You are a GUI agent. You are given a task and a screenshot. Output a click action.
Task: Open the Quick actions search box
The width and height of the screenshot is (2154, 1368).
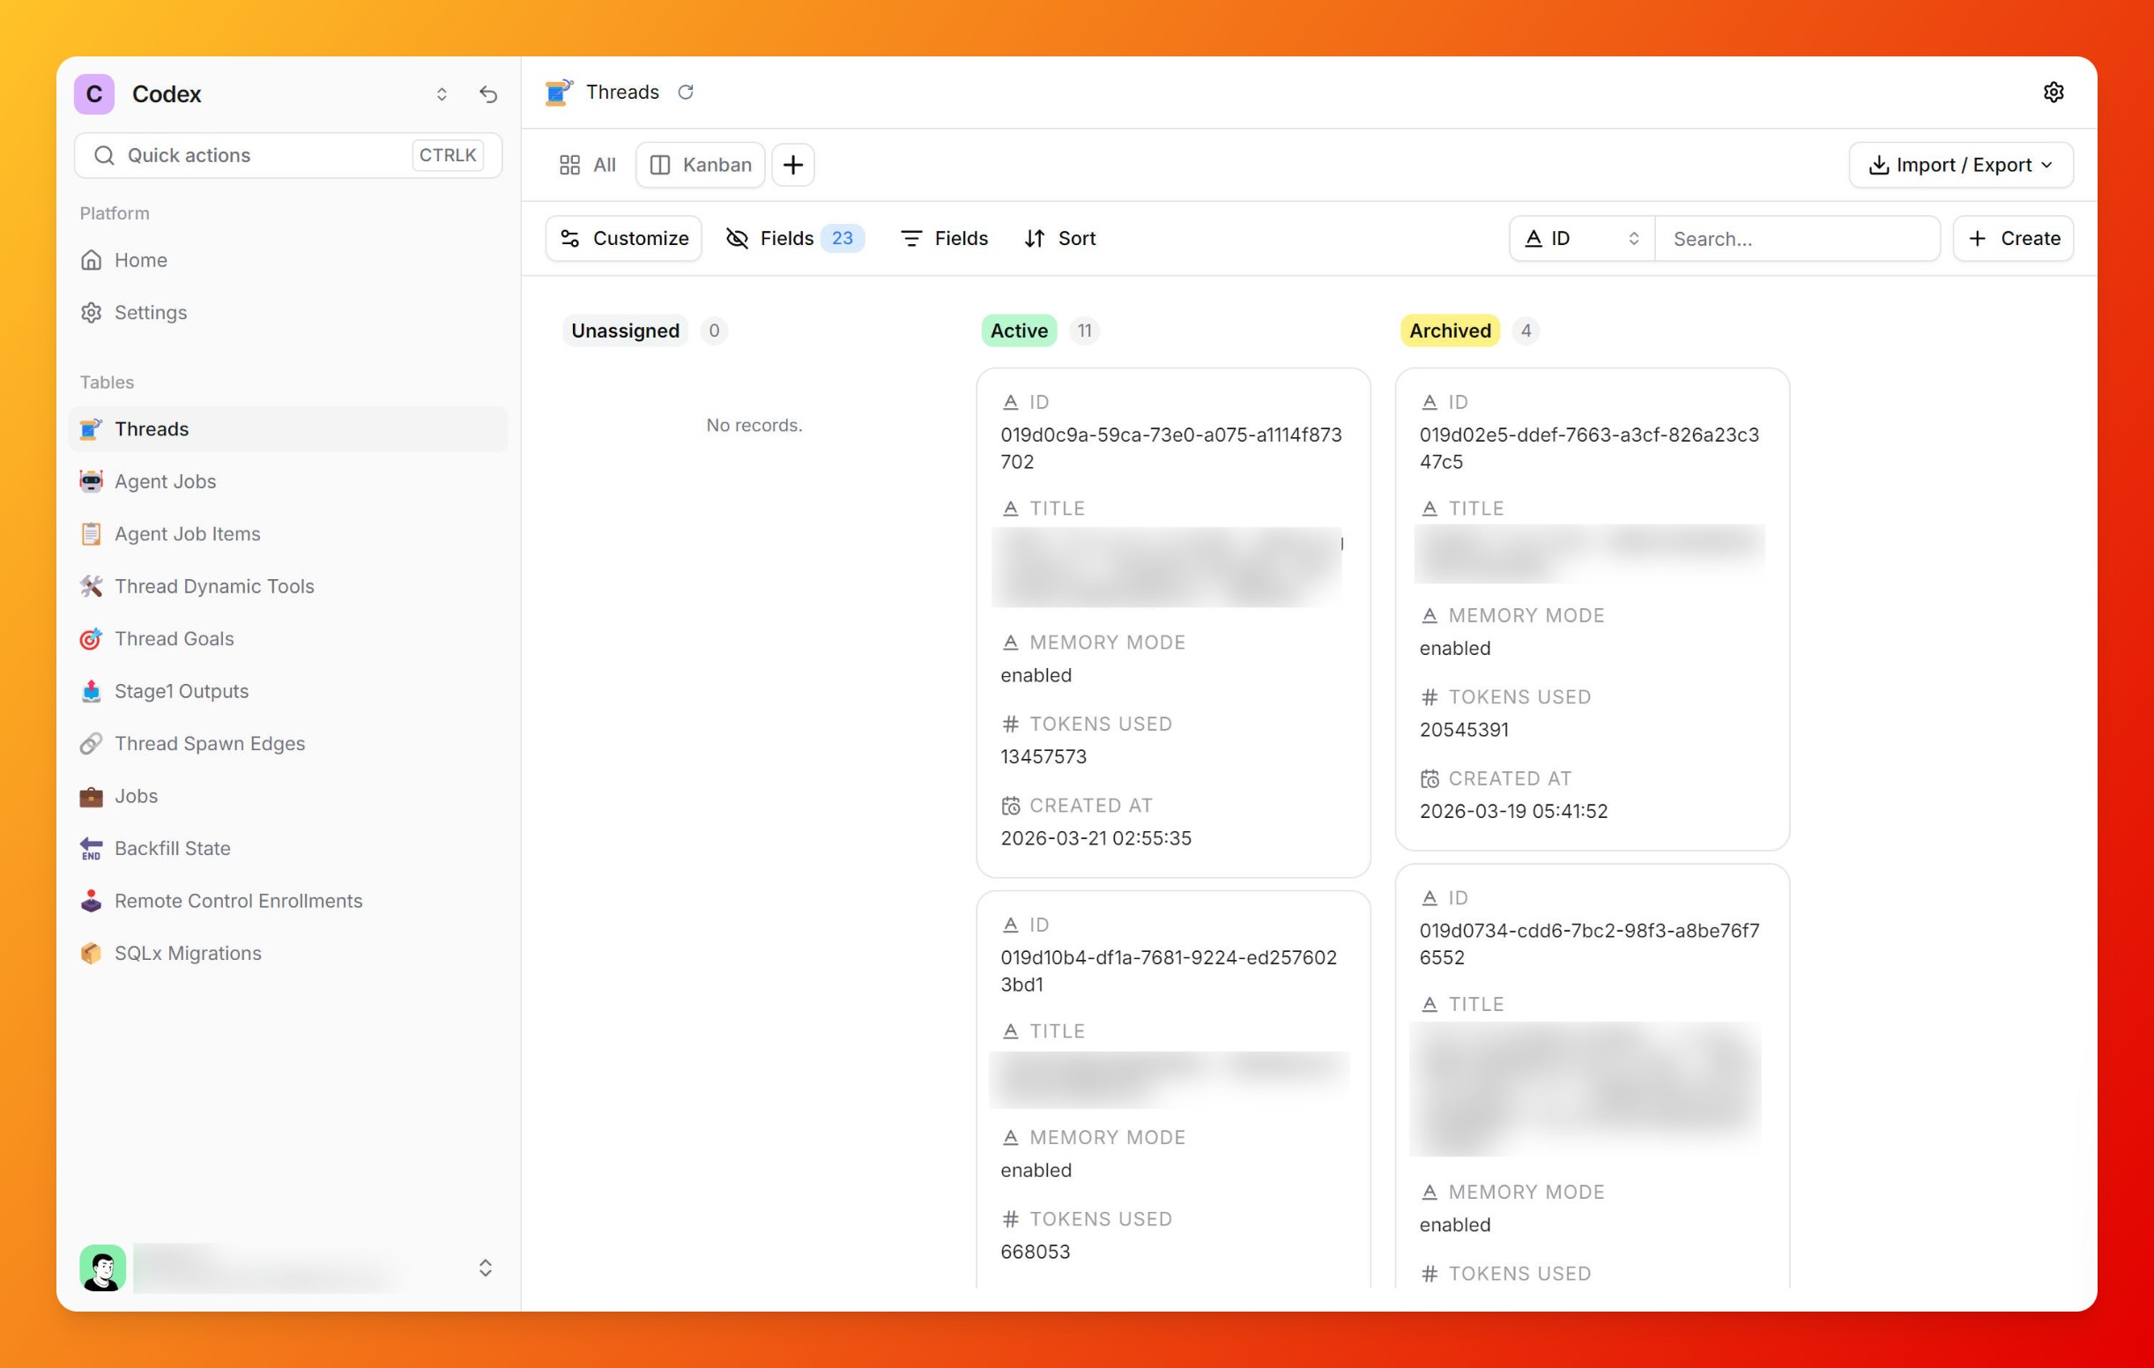(x=288, y=156)
